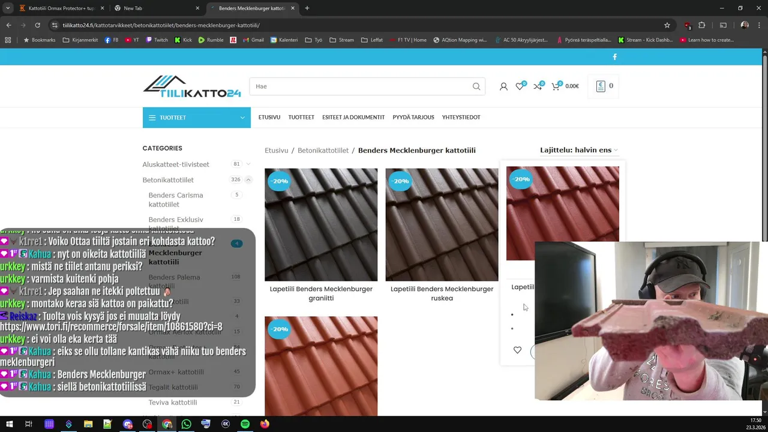Open Chrome tab search dropdown arrow
This screenshot has width=768, height=432.
[x=8, y=8]
